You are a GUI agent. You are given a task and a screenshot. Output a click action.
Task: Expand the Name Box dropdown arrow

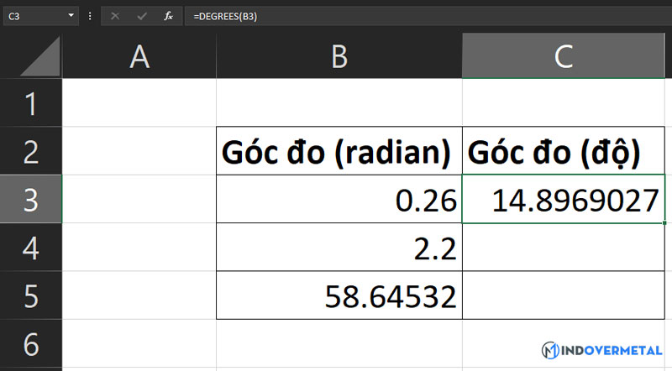(70, 16)
